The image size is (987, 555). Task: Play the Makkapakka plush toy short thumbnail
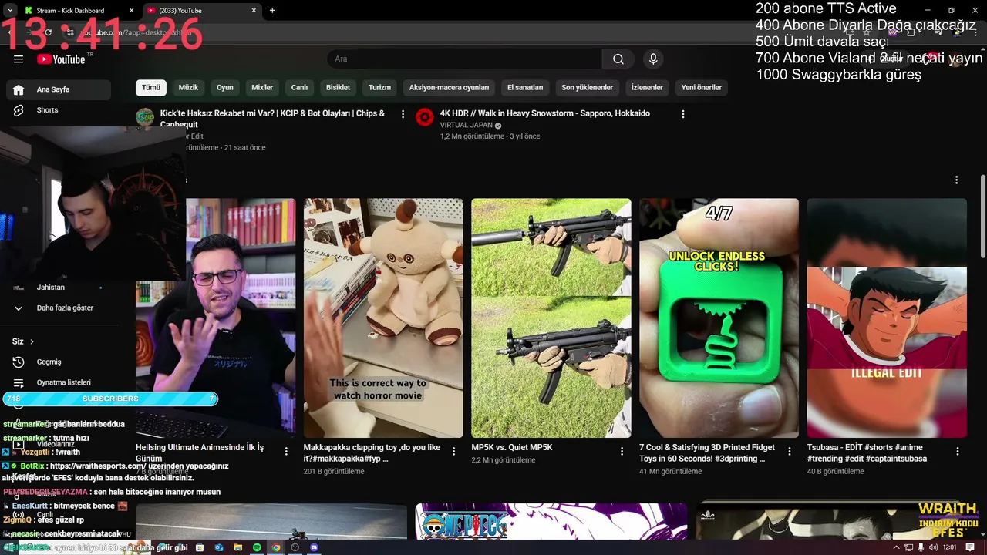[383, 318]
